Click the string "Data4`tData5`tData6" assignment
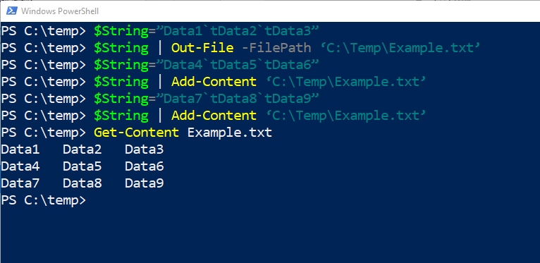Viewport: 540px width, 263px height. coord(238,65)
